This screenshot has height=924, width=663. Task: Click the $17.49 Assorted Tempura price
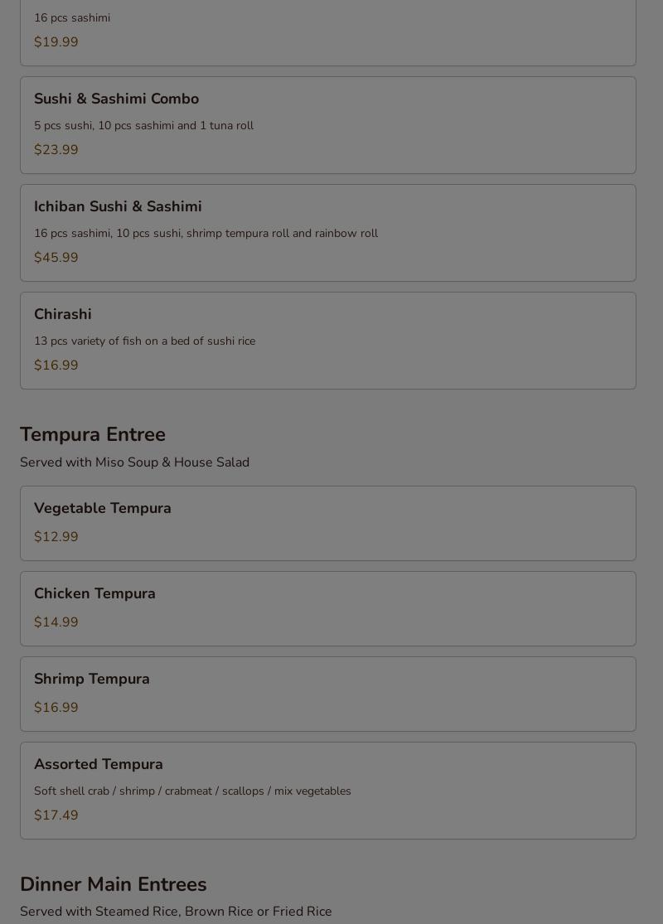56,815
